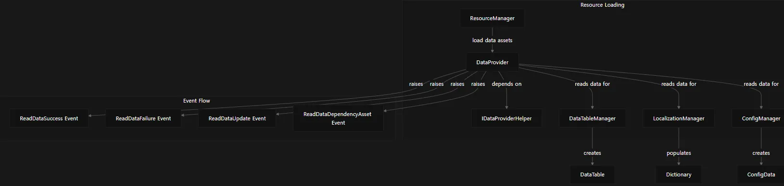Image resolution: width=784 pixels, height=186 pixels.
Task: Click the ReadDataUpdate Event node
Action: click(237, 118)
